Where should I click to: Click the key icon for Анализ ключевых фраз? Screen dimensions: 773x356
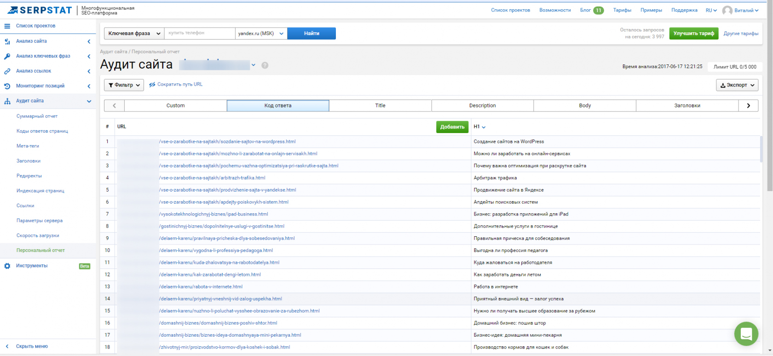point(7,56)
